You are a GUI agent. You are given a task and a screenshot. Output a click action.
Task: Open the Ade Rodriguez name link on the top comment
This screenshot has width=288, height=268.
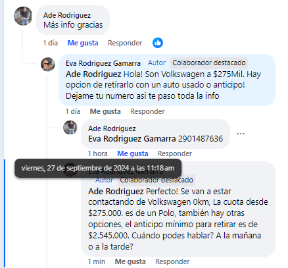click(67, 15)
